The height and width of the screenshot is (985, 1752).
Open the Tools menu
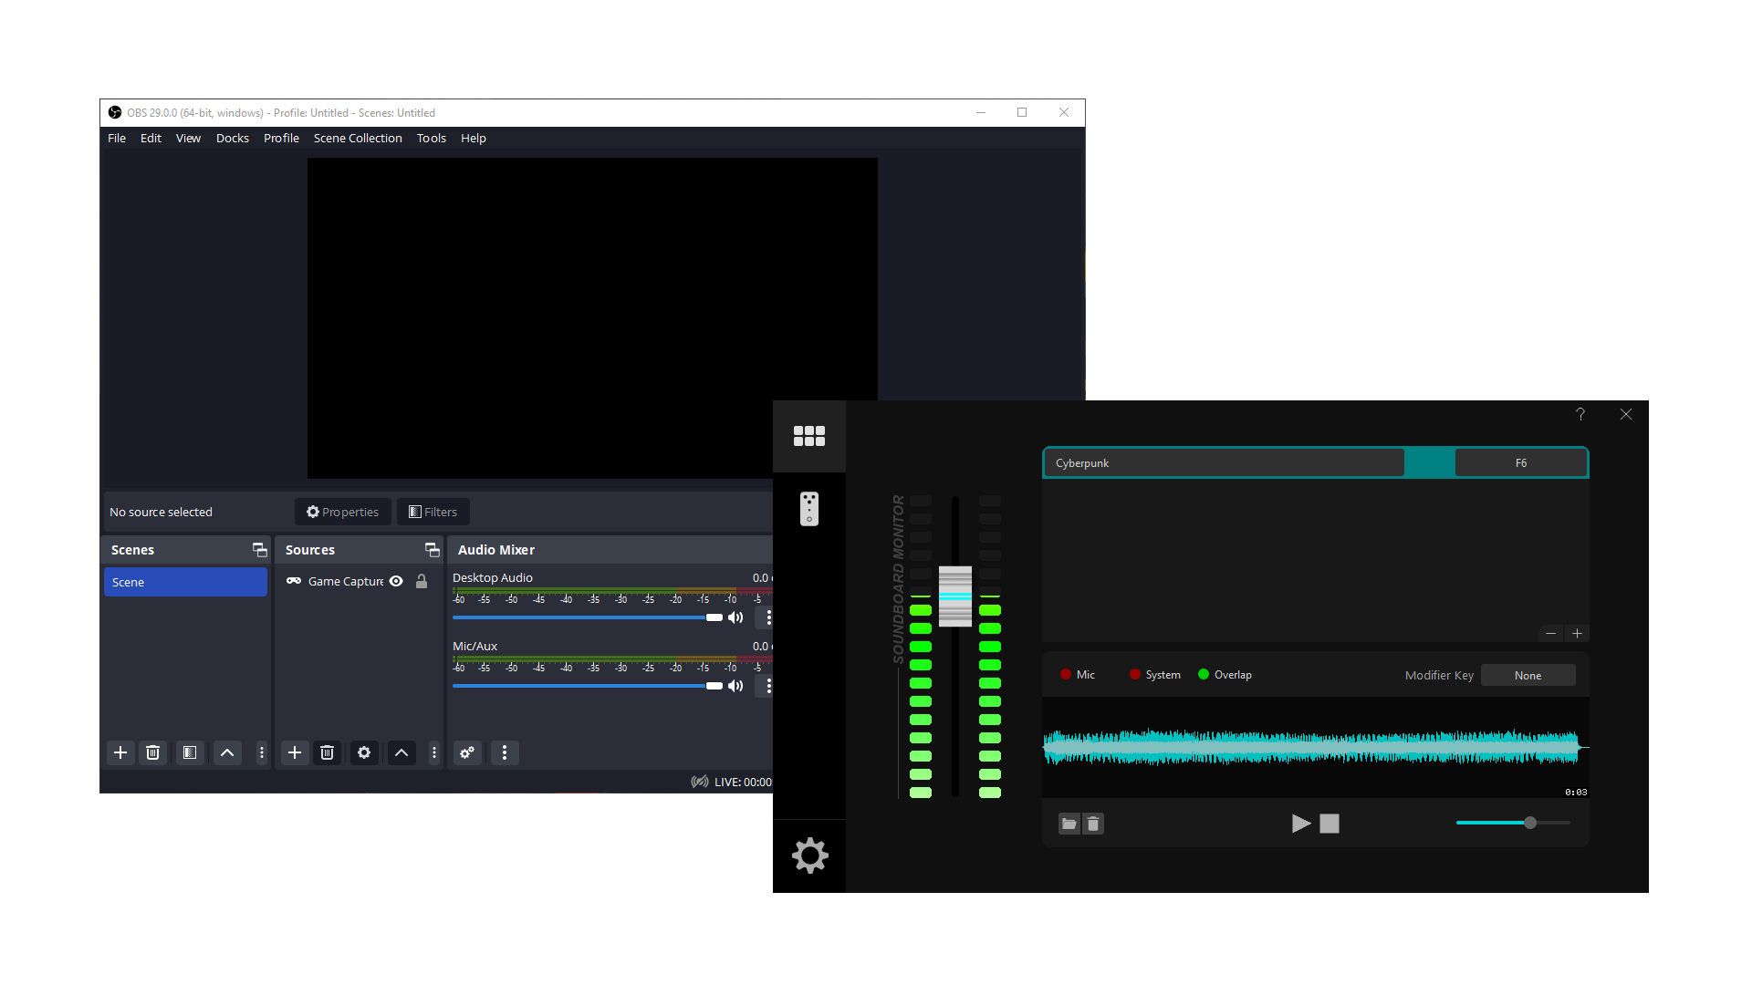pyautogui.click(x=431, y=138)
